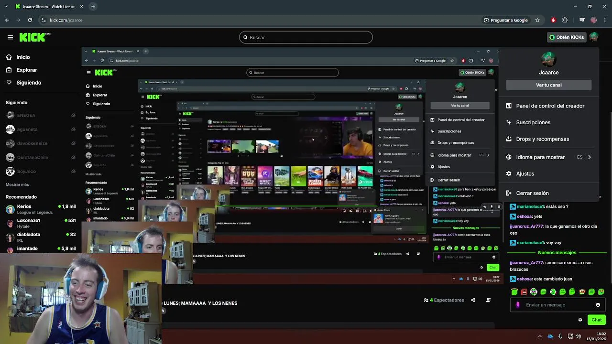
Task: Click the Nuevos mensajes chat divider
Action: click(557, 252)
